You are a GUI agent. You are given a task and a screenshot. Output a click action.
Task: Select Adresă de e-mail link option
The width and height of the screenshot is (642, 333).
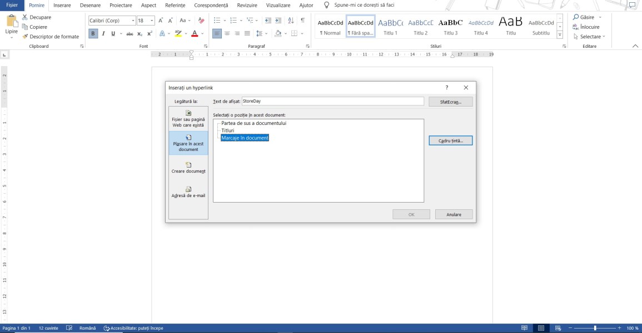(x=188, y=192)
